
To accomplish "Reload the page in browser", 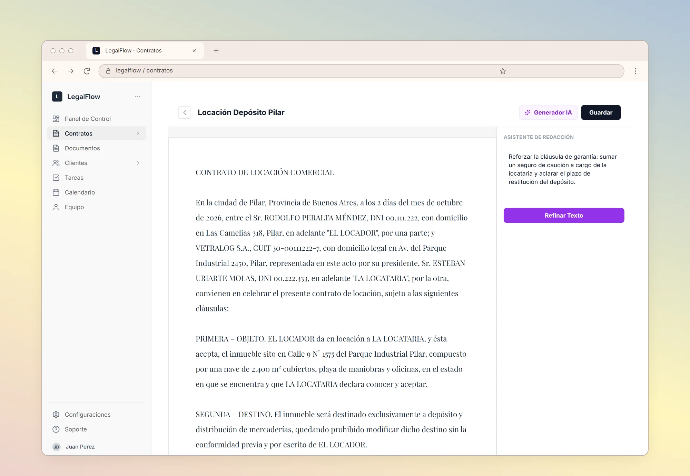I will tap(87, 71).
